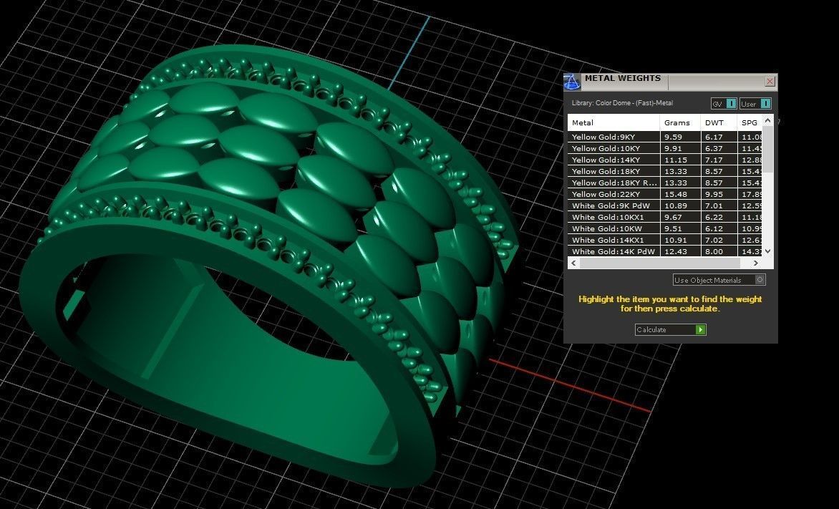Click the 9.51 grams value
This screenshot has height=509, width=839.
click(x=673, y=228)
